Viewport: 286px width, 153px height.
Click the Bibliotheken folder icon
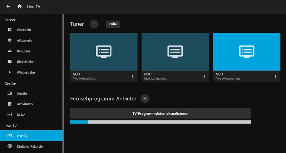click(10, 62)
